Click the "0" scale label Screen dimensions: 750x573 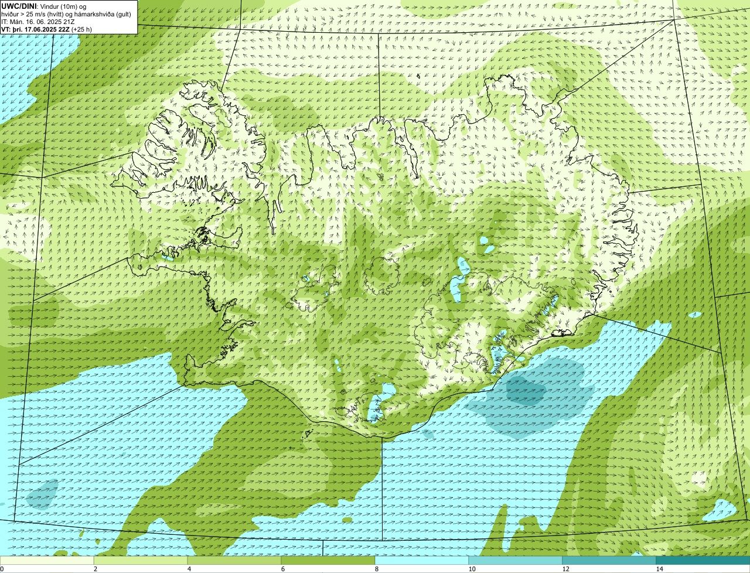point(2,569)
